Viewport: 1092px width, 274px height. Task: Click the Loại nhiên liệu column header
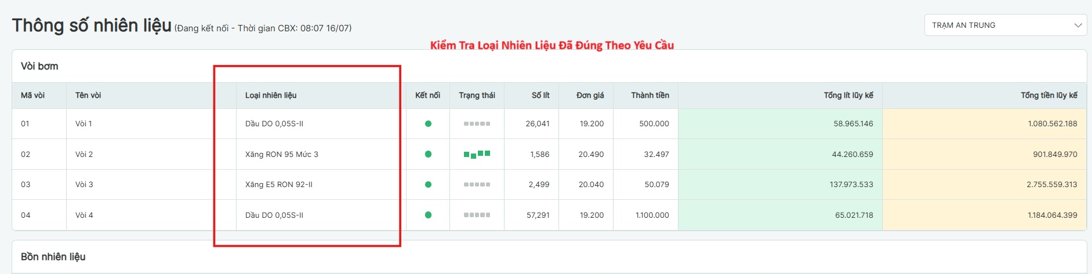(x=271, y=95)
